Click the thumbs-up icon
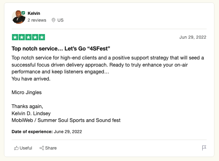Viewport: 219px width, 161px height. tap(16, 148)
